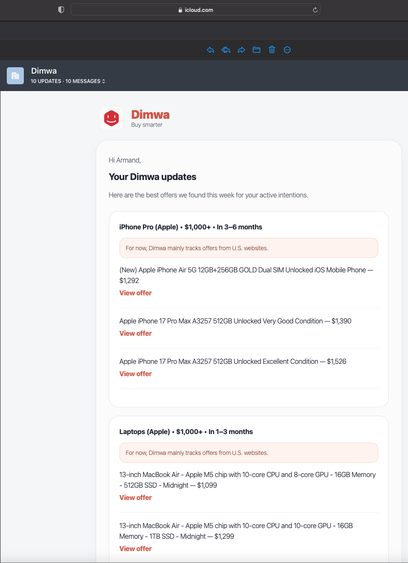Viewport: 408px width, 563px height.
Task: Expand the 10 updates messages list
Action: click(68, 81)
